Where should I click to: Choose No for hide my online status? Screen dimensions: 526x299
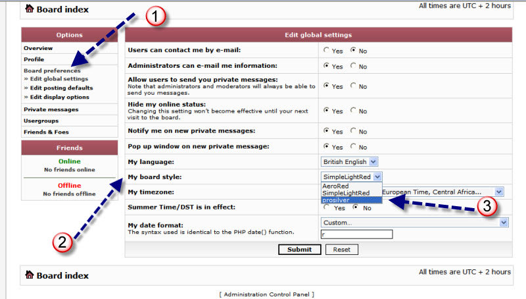coord(354,111)
